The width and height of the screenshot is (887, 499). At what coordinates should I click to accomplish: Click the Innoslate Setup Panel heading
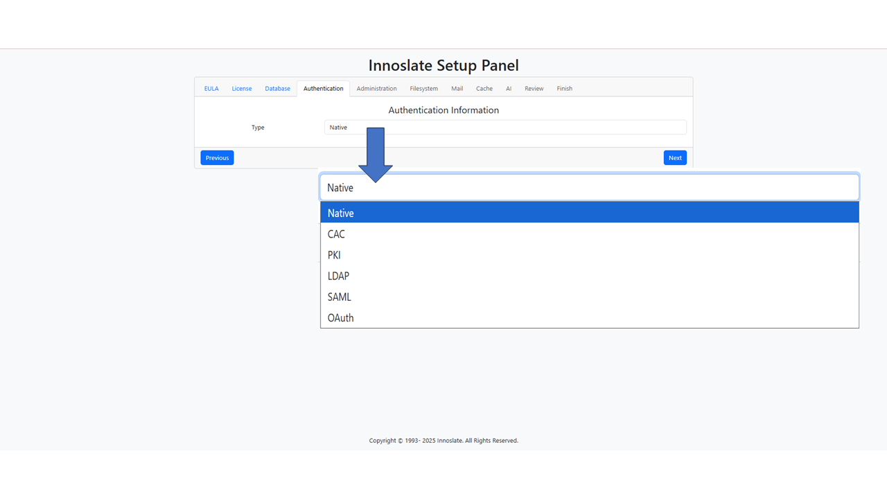coord(443,66)
